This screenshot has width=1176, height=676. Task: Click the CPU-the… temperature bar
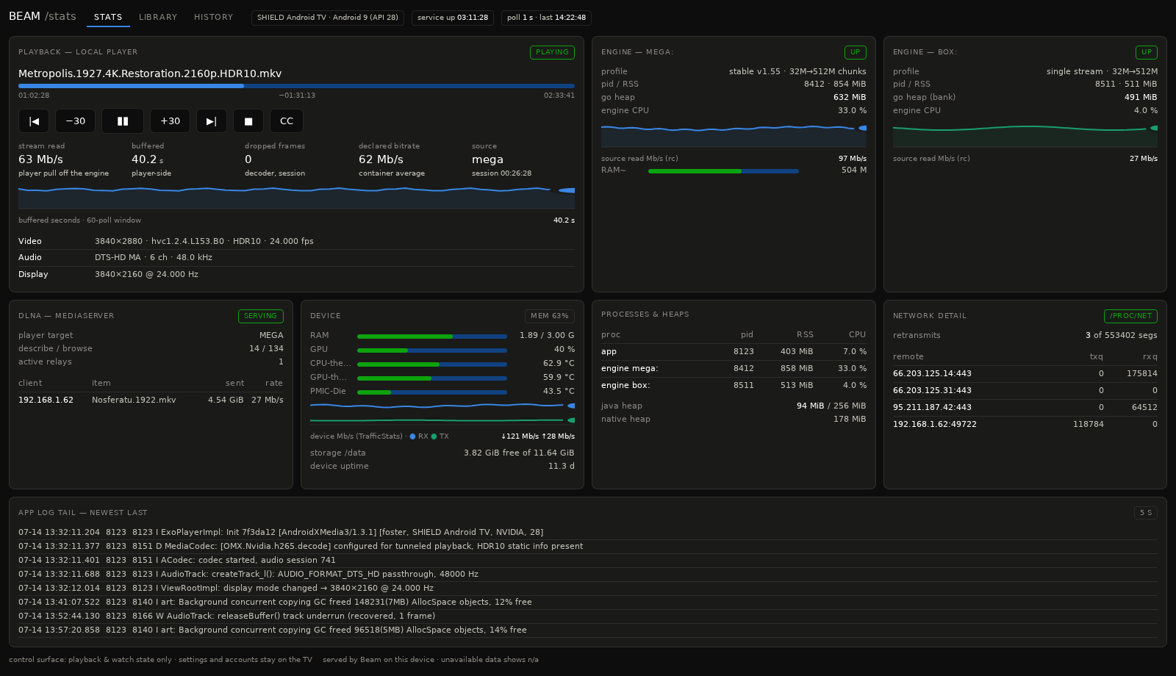432,364
